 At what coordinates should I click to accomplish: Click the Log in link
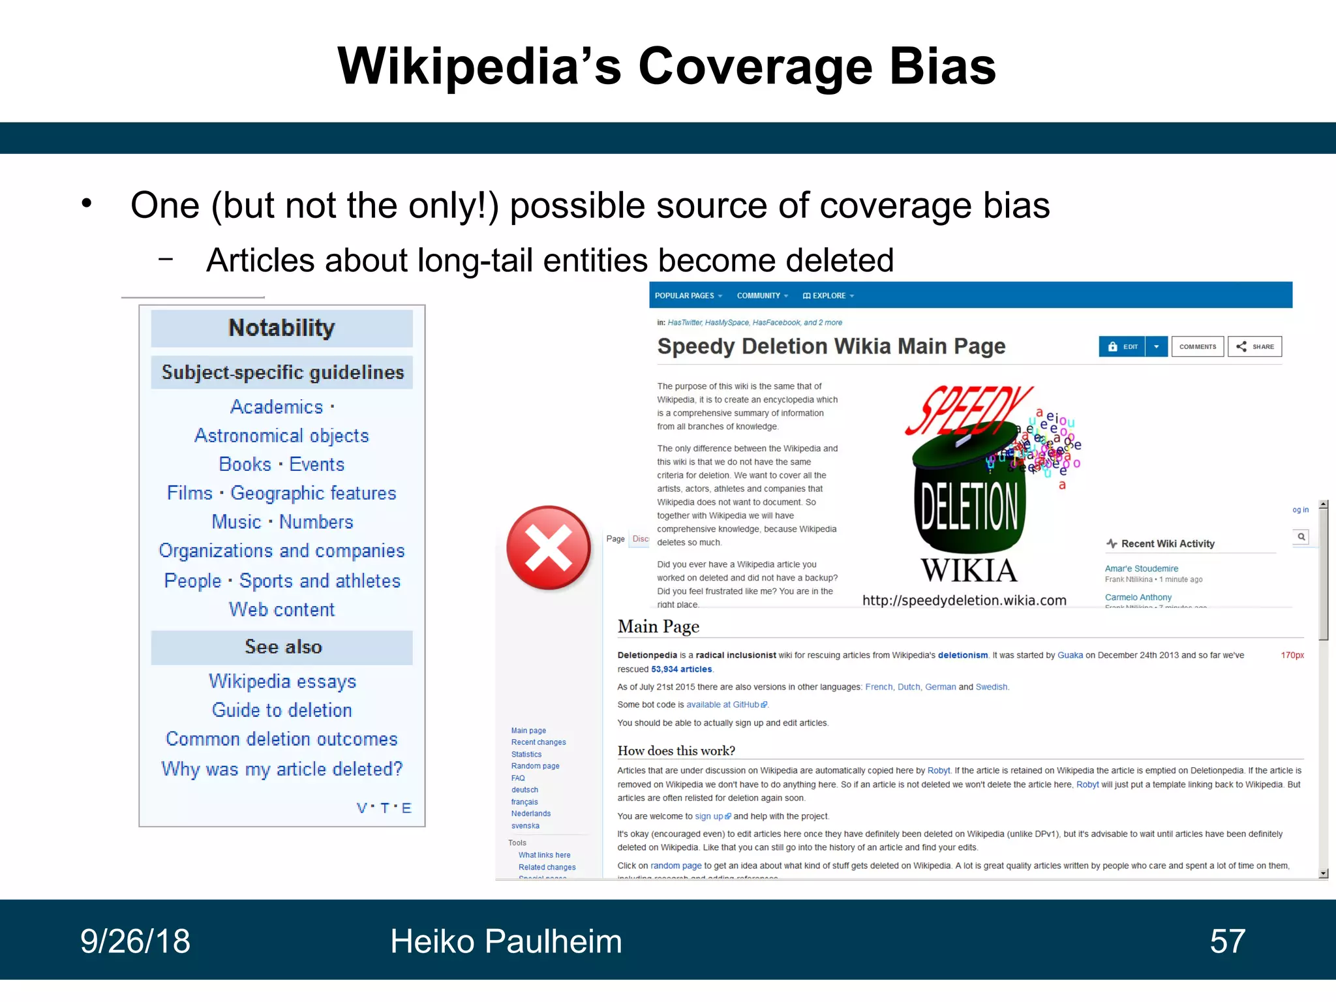coord(1301,510)
